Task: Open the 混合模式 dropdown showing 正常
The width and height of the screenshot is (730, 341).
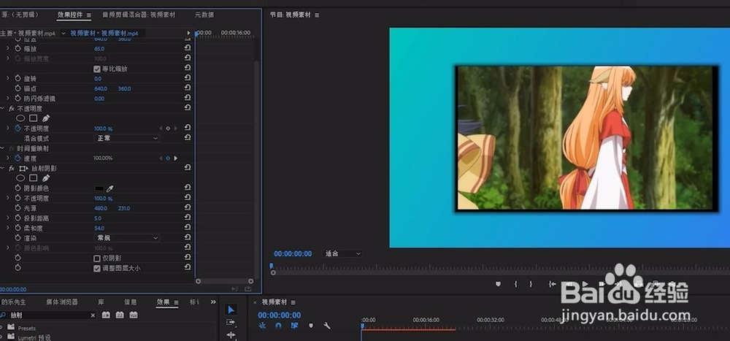Action: (x=126, y=138)
